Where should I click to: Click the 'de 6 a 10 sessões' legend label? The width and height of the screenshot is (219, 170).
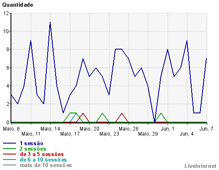43,160
